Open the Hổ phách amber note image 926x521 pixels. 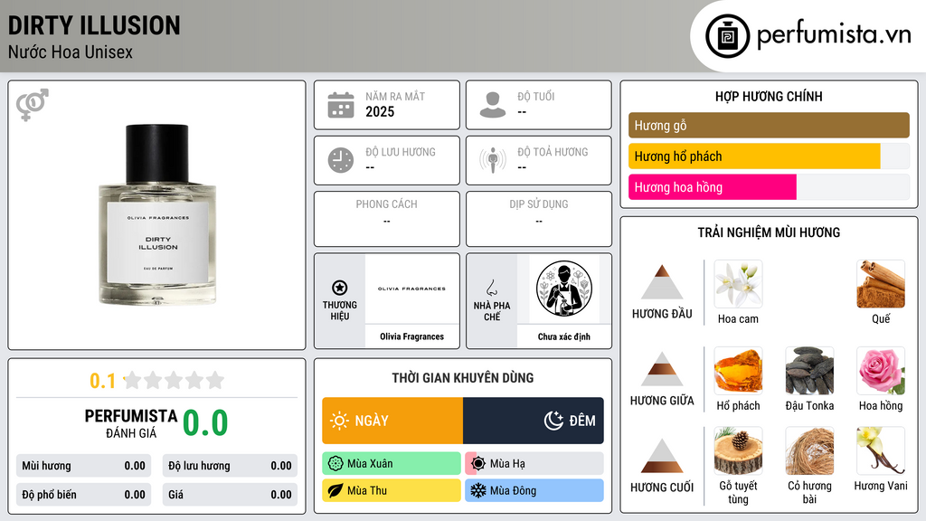click(x=738, y=371)
